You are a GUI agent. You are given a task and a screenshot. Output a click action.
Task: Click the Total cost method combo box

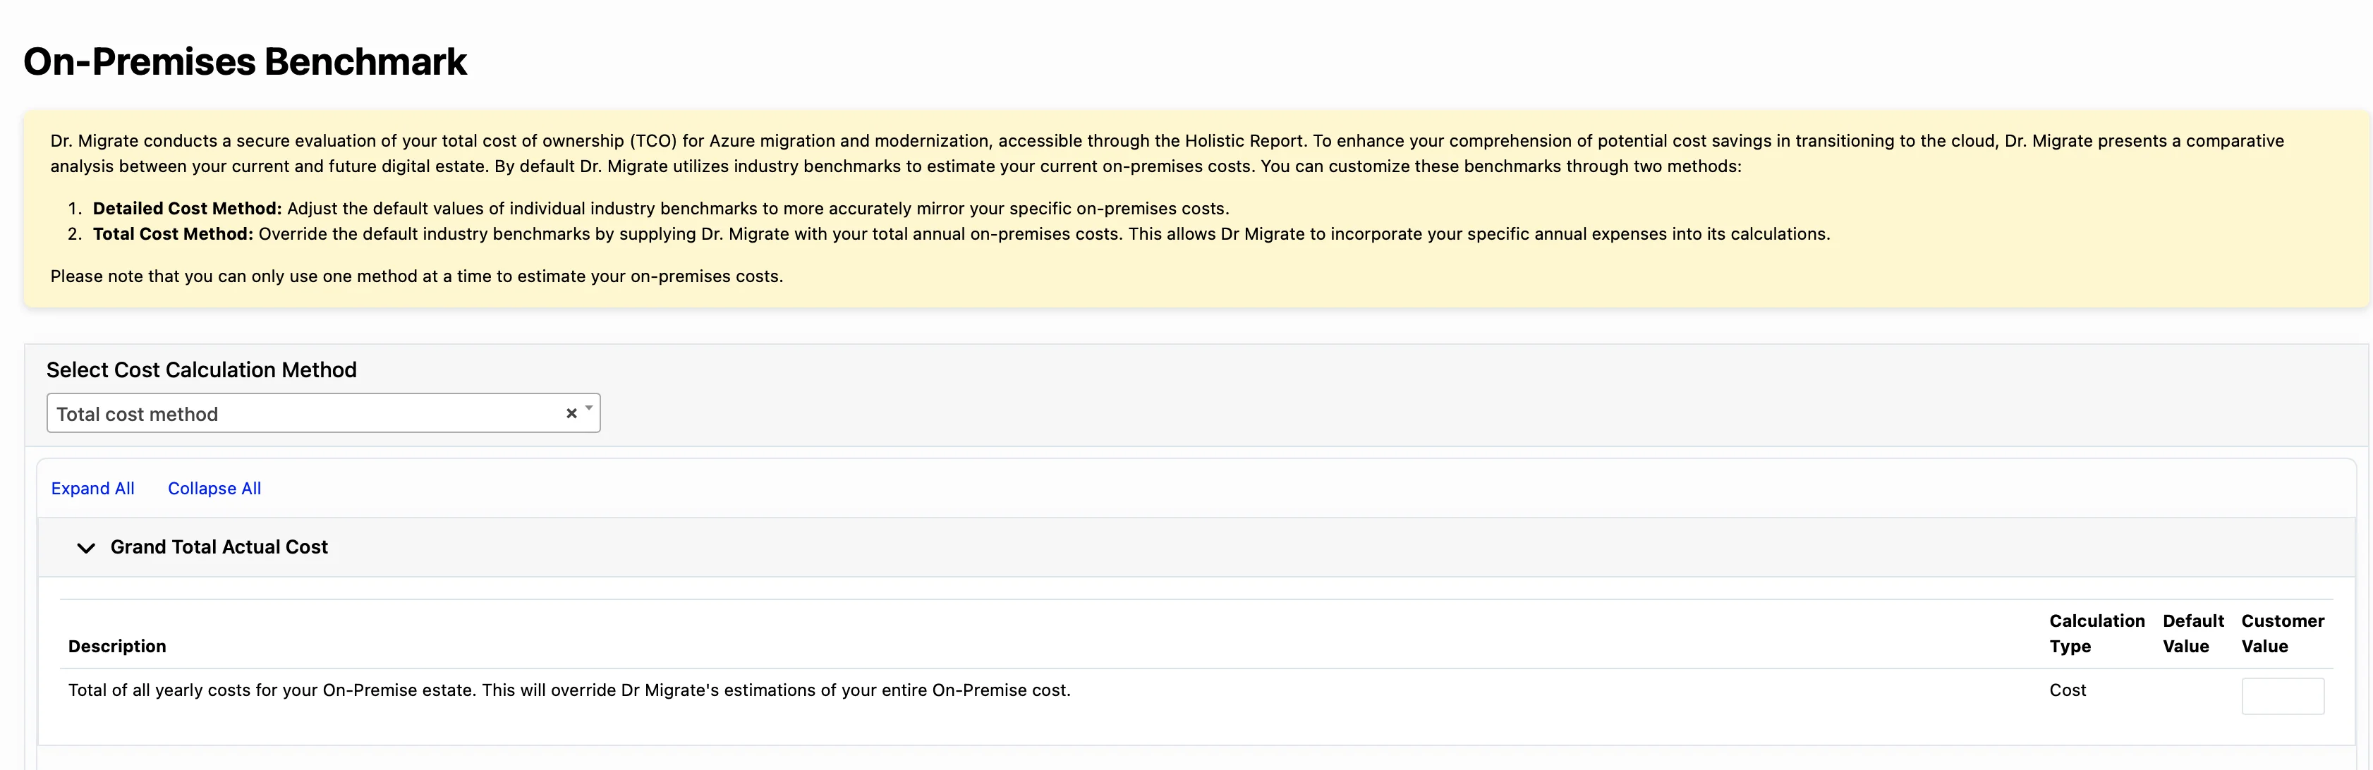(x=323, y=413)
